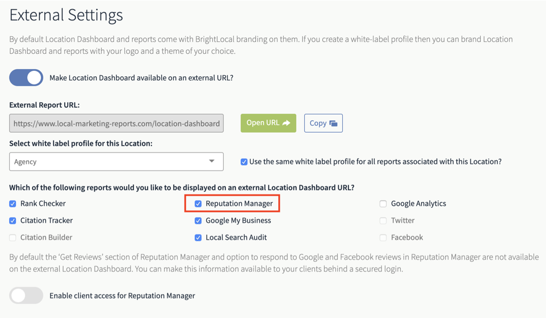Viewport: 546px width, 318px height.
Task: Open the white label profile select box
Action: coord(116,162)
